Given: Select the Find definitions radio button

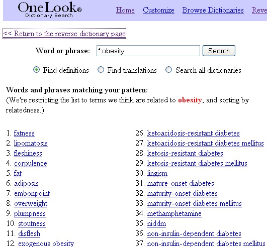Looking at the screenshot, I should click(36, 70).
